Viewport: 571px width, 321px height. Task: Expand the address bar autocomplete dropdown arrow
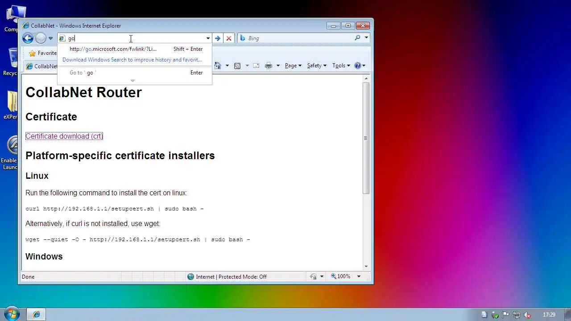208,38
